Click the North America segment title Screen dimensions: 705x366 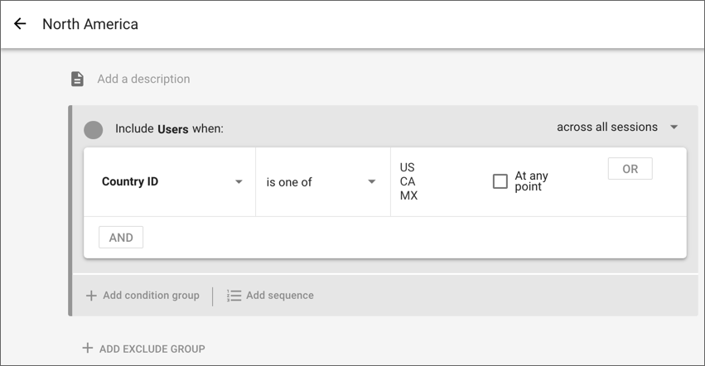point(90,24)
